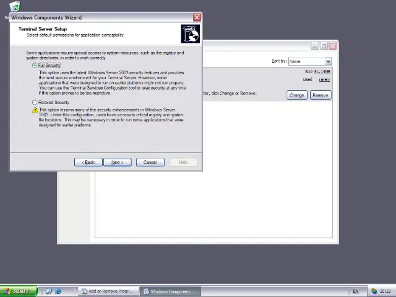Choose the Relaxed Security option
The image size is (396, 297).
point(35,102)
